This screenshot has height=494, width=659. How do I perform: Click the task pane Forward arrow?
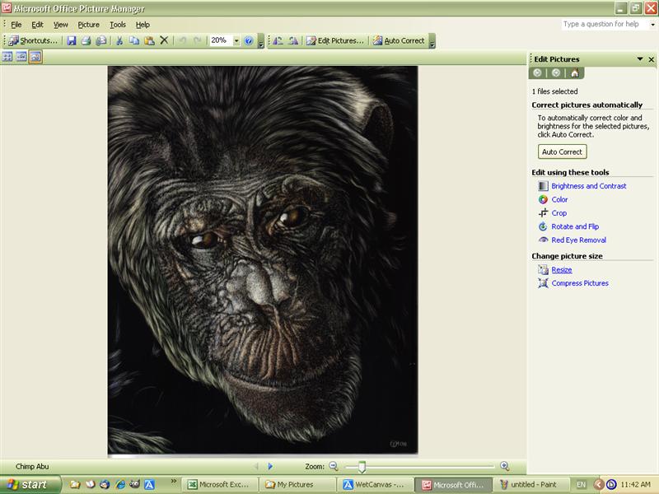(555, 73)
